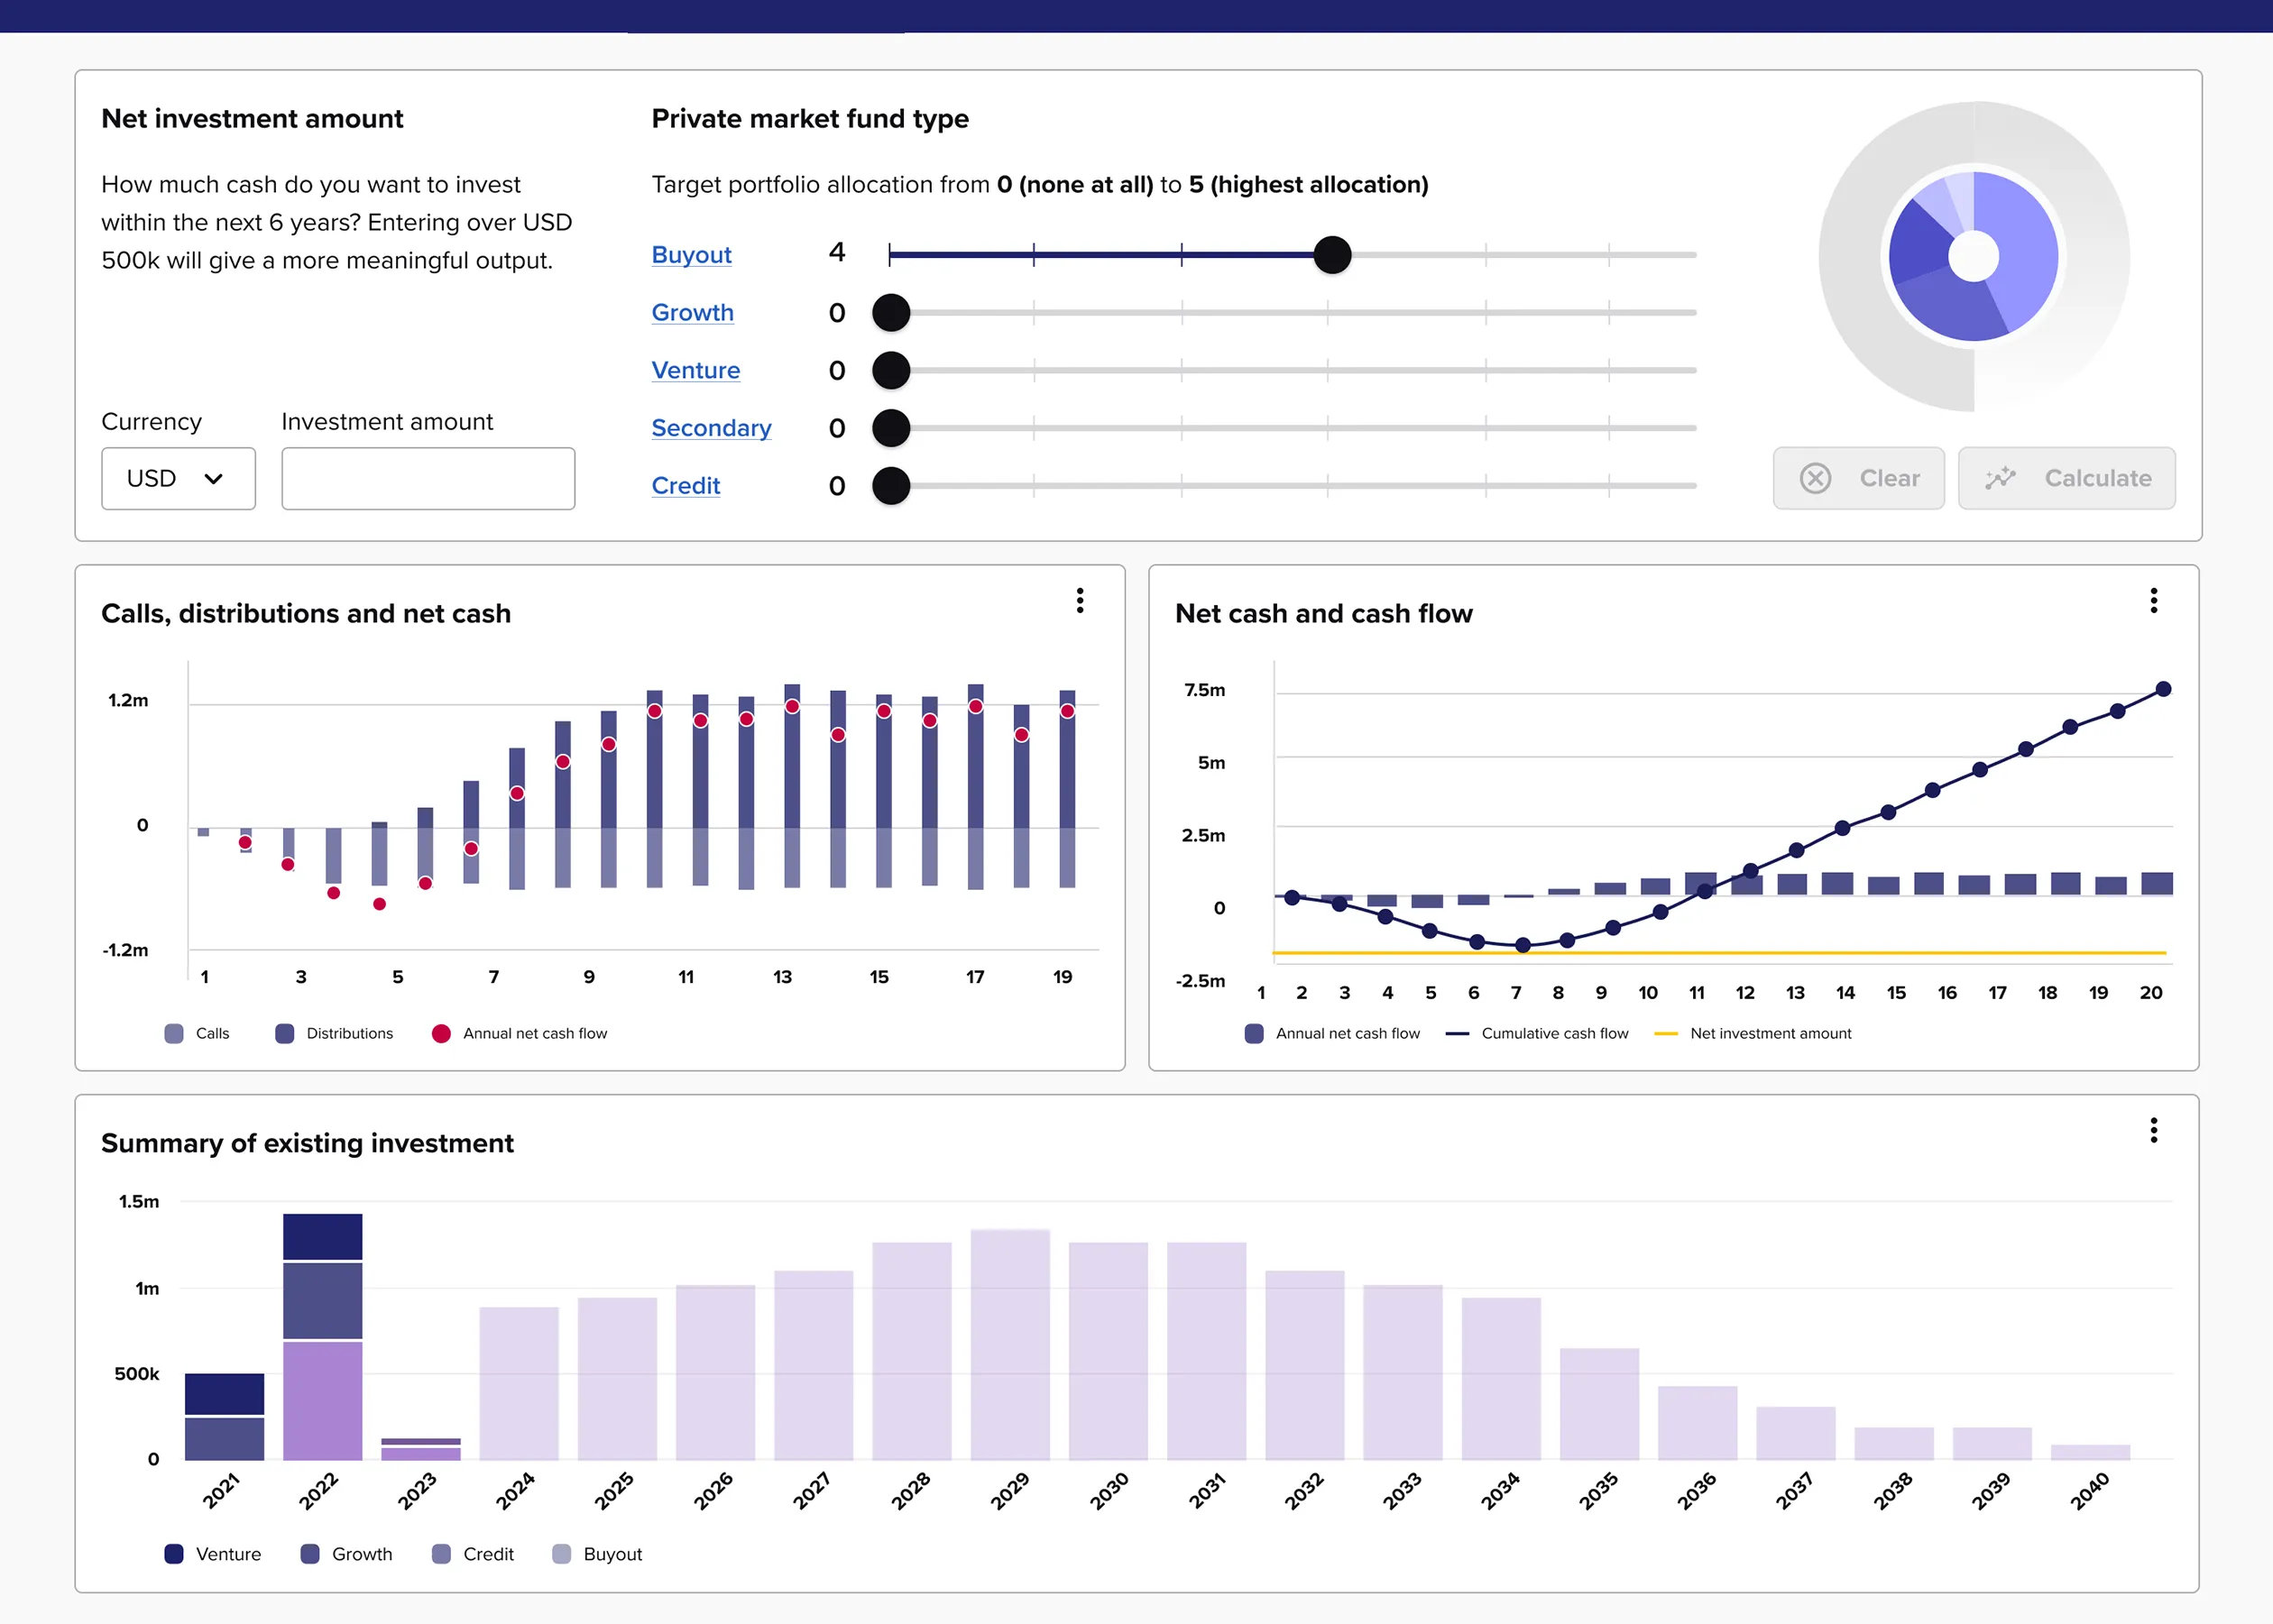Click the trend-line icon inside Calculate button
2273x1624 pixels.
click(2001, 478)
